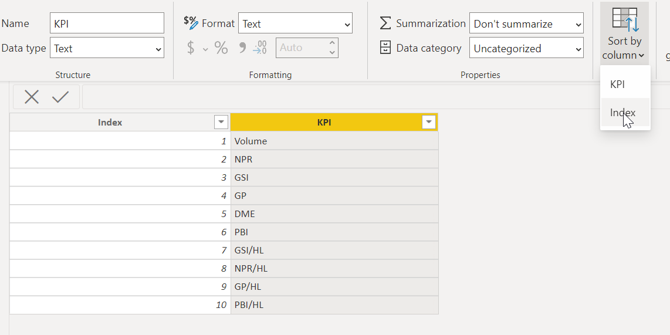Viewport: 670px width, 335px height.
Task: Open the Data category Uncategorized dropdown
Action: pos(526,48)
